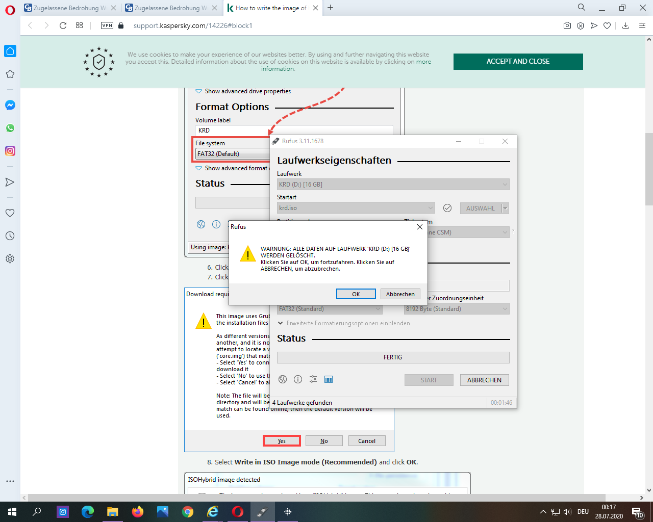Confirm the Rufus warning with OK
Screen dimensions: 653x522
click(x=356, y=294)
